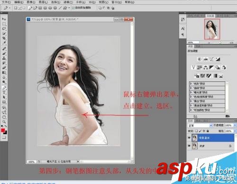Switch to the 导航器 tab
Viewport: 237px width, 184px height.
[210, 16]
